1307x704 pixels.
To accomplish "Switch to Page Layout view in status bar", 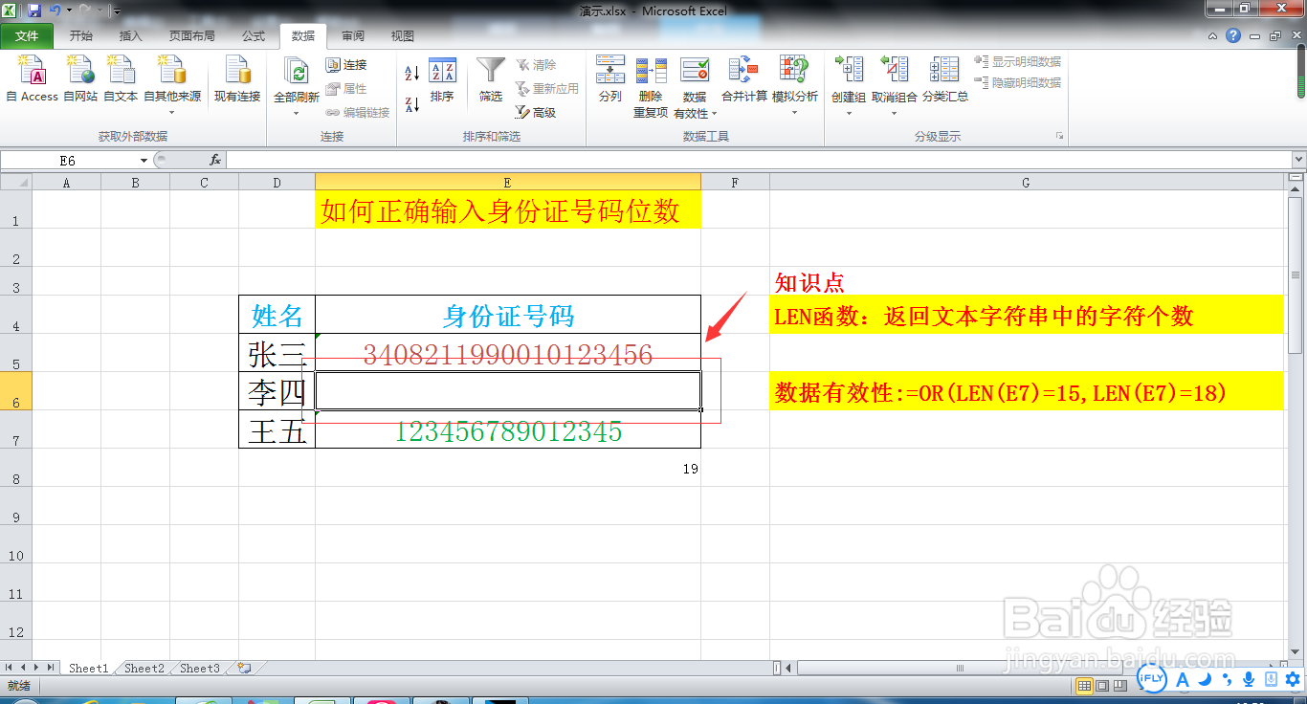I will coord(1101,685).
